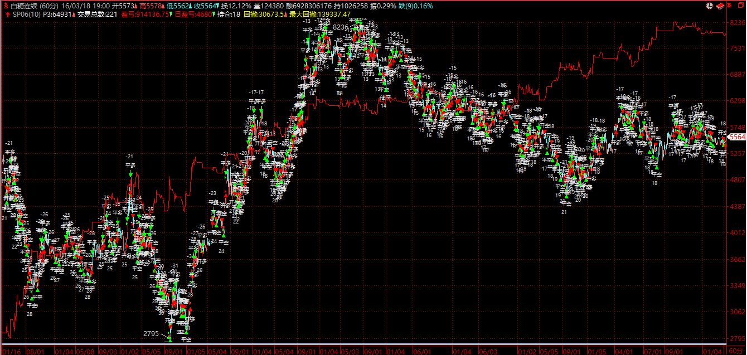Image resolution: width=747 pixels, height=355 pixels.
Task: Click the 额6928306176 amount value
Action: pyautogui.click(x=309, y=6)
